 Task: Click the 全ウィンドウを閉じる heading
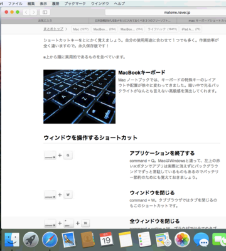click(x=154, y=221)
